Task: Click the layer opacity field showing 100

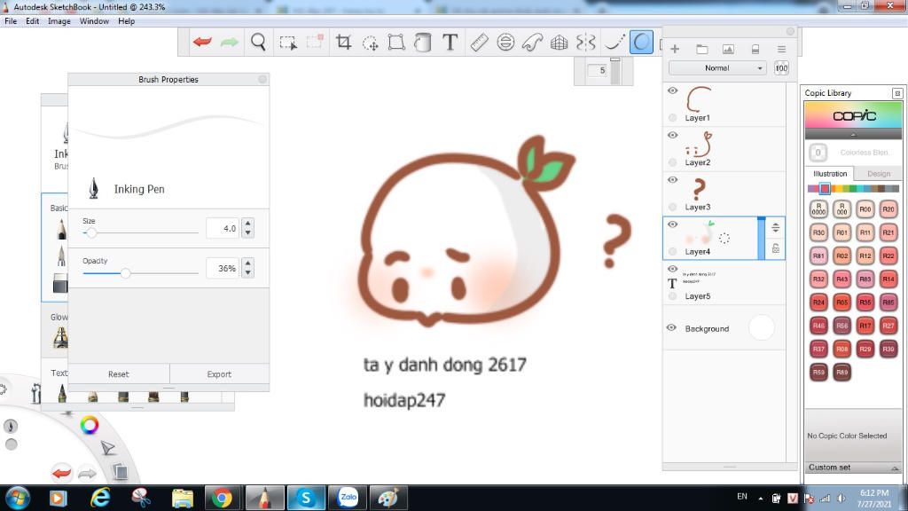Action: coord(781,68)
